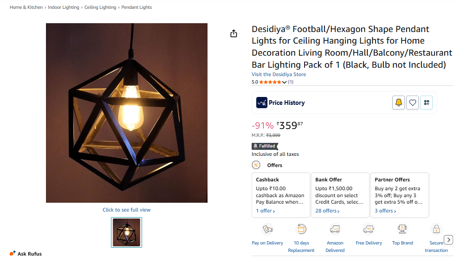Expand the 1 offer Cashback link
Screen dimensions: 461x257
click(x=266, y=211)
